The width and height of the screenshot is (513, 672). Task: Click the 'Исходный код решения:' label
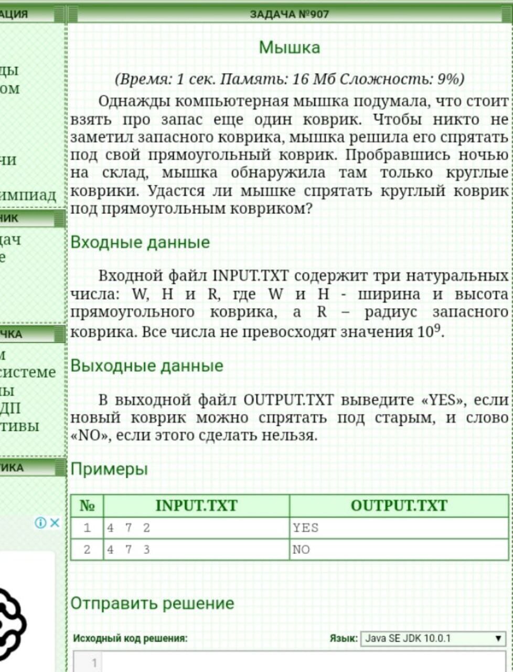tap(130, 639)
